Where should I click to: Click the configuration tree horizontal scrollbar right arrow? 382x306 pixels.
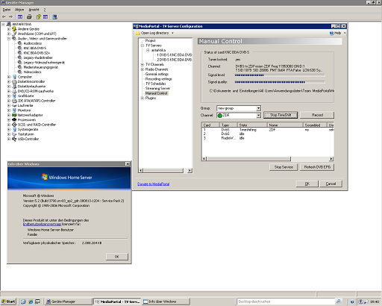pyautogui.click(x=190, y=171)
